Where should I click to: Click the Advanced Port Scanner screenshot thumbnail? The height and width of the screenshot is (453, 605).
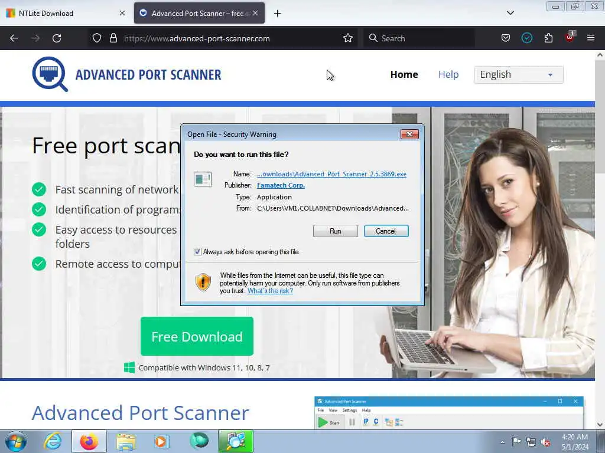(x=449, y=412)
